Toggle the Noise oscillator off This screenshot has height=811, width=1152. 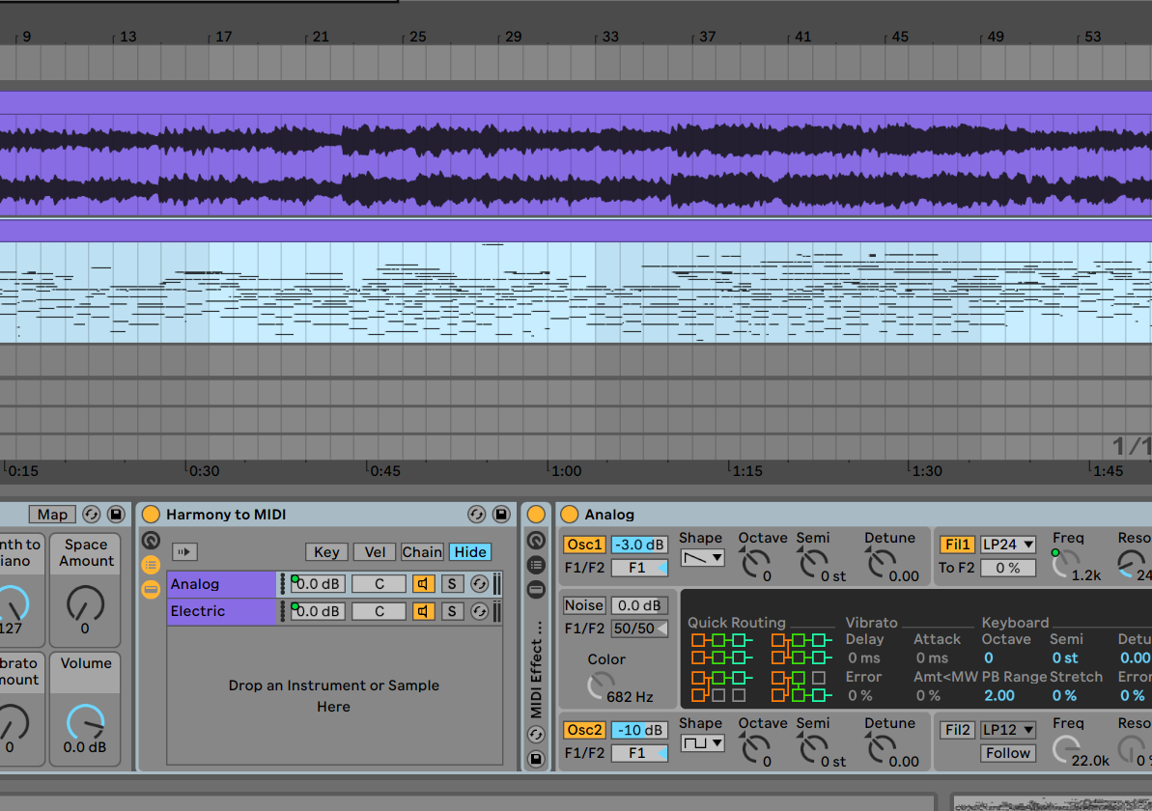tap(584, 605)
